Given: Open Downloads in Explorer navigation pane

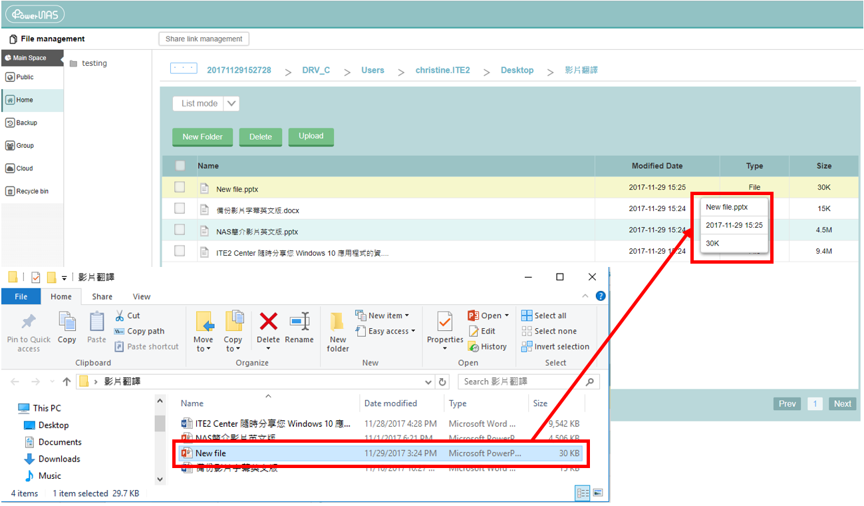Looking at the screenshot, I should (53, 459).
